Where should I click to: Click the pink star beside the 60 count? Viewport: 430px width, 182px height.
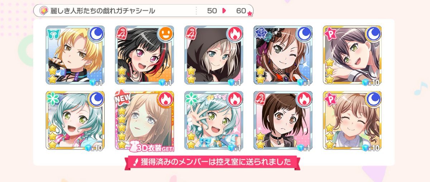coord(249,14)
